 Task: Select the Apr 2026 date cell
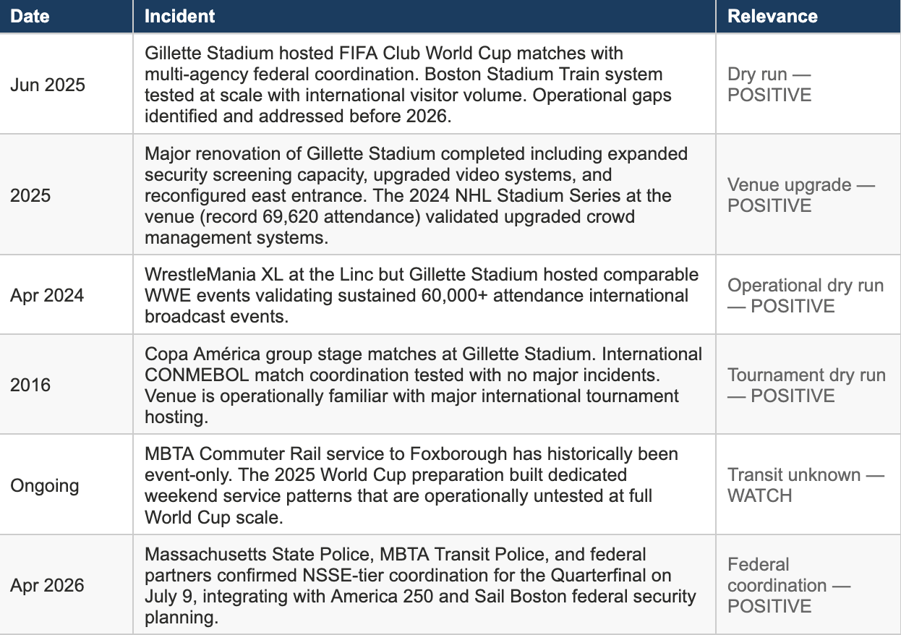point(67,584)
